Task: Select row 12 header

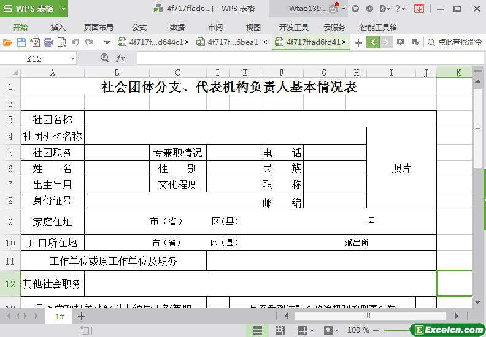Action: [10, 284]
